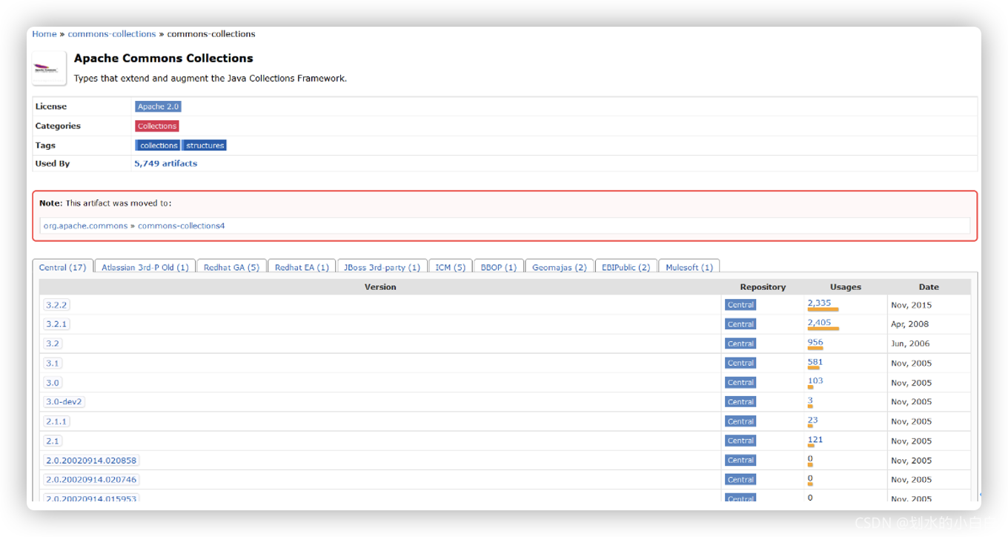Open version 2.0.20020914.020746
The width and height of the screenshot is (1008, 537).
pyautogui.click(x=91, y=480)
